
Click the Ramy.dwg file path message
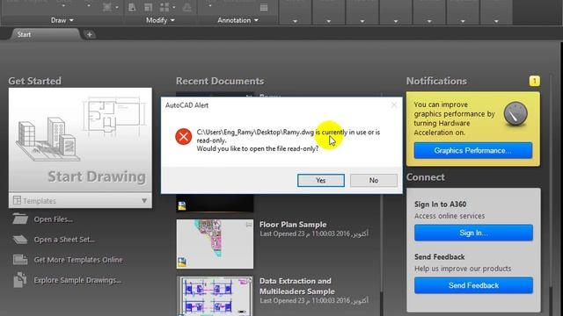[x=288, y=136]
